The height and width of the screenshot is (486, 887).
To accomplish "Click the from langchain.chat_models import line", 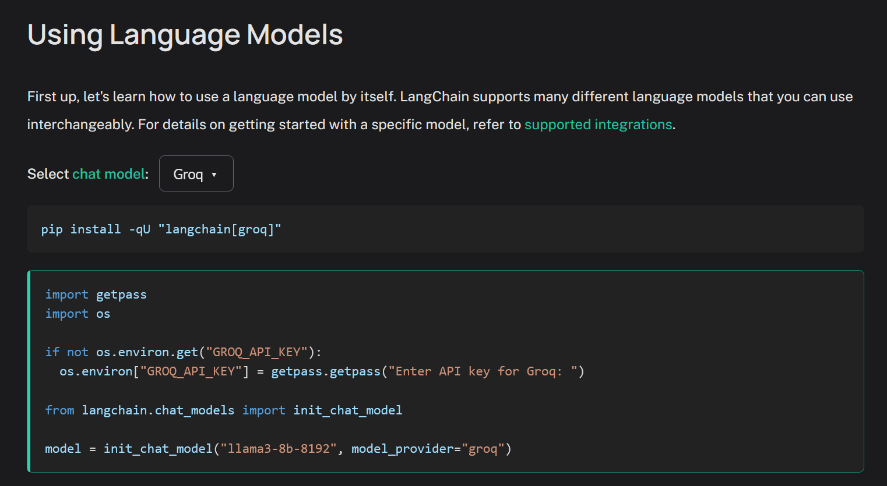I will 224,410.
